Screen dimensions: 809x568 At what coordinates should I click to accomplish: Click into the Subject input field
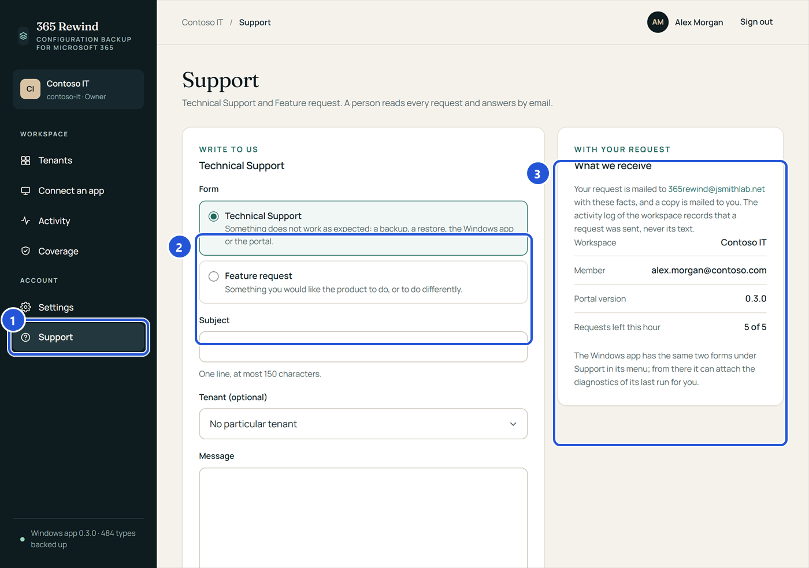[x=363, y=347]
